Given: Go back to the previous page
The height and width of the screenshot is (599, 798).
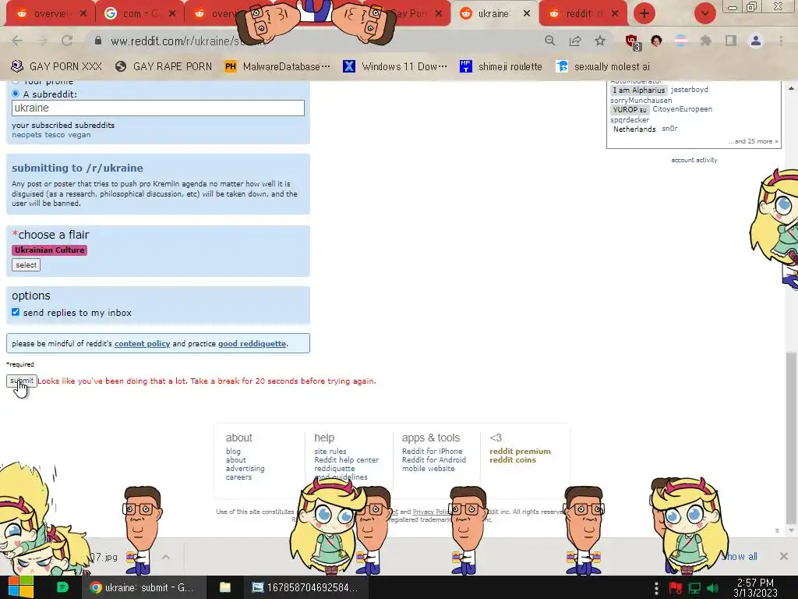Looking at the screenshot, I should [x=17, y=41].
